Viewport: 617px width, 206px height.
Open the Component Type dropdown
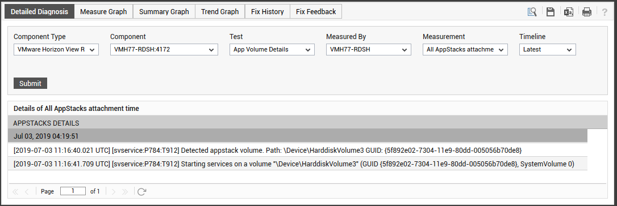coord(56,50)
